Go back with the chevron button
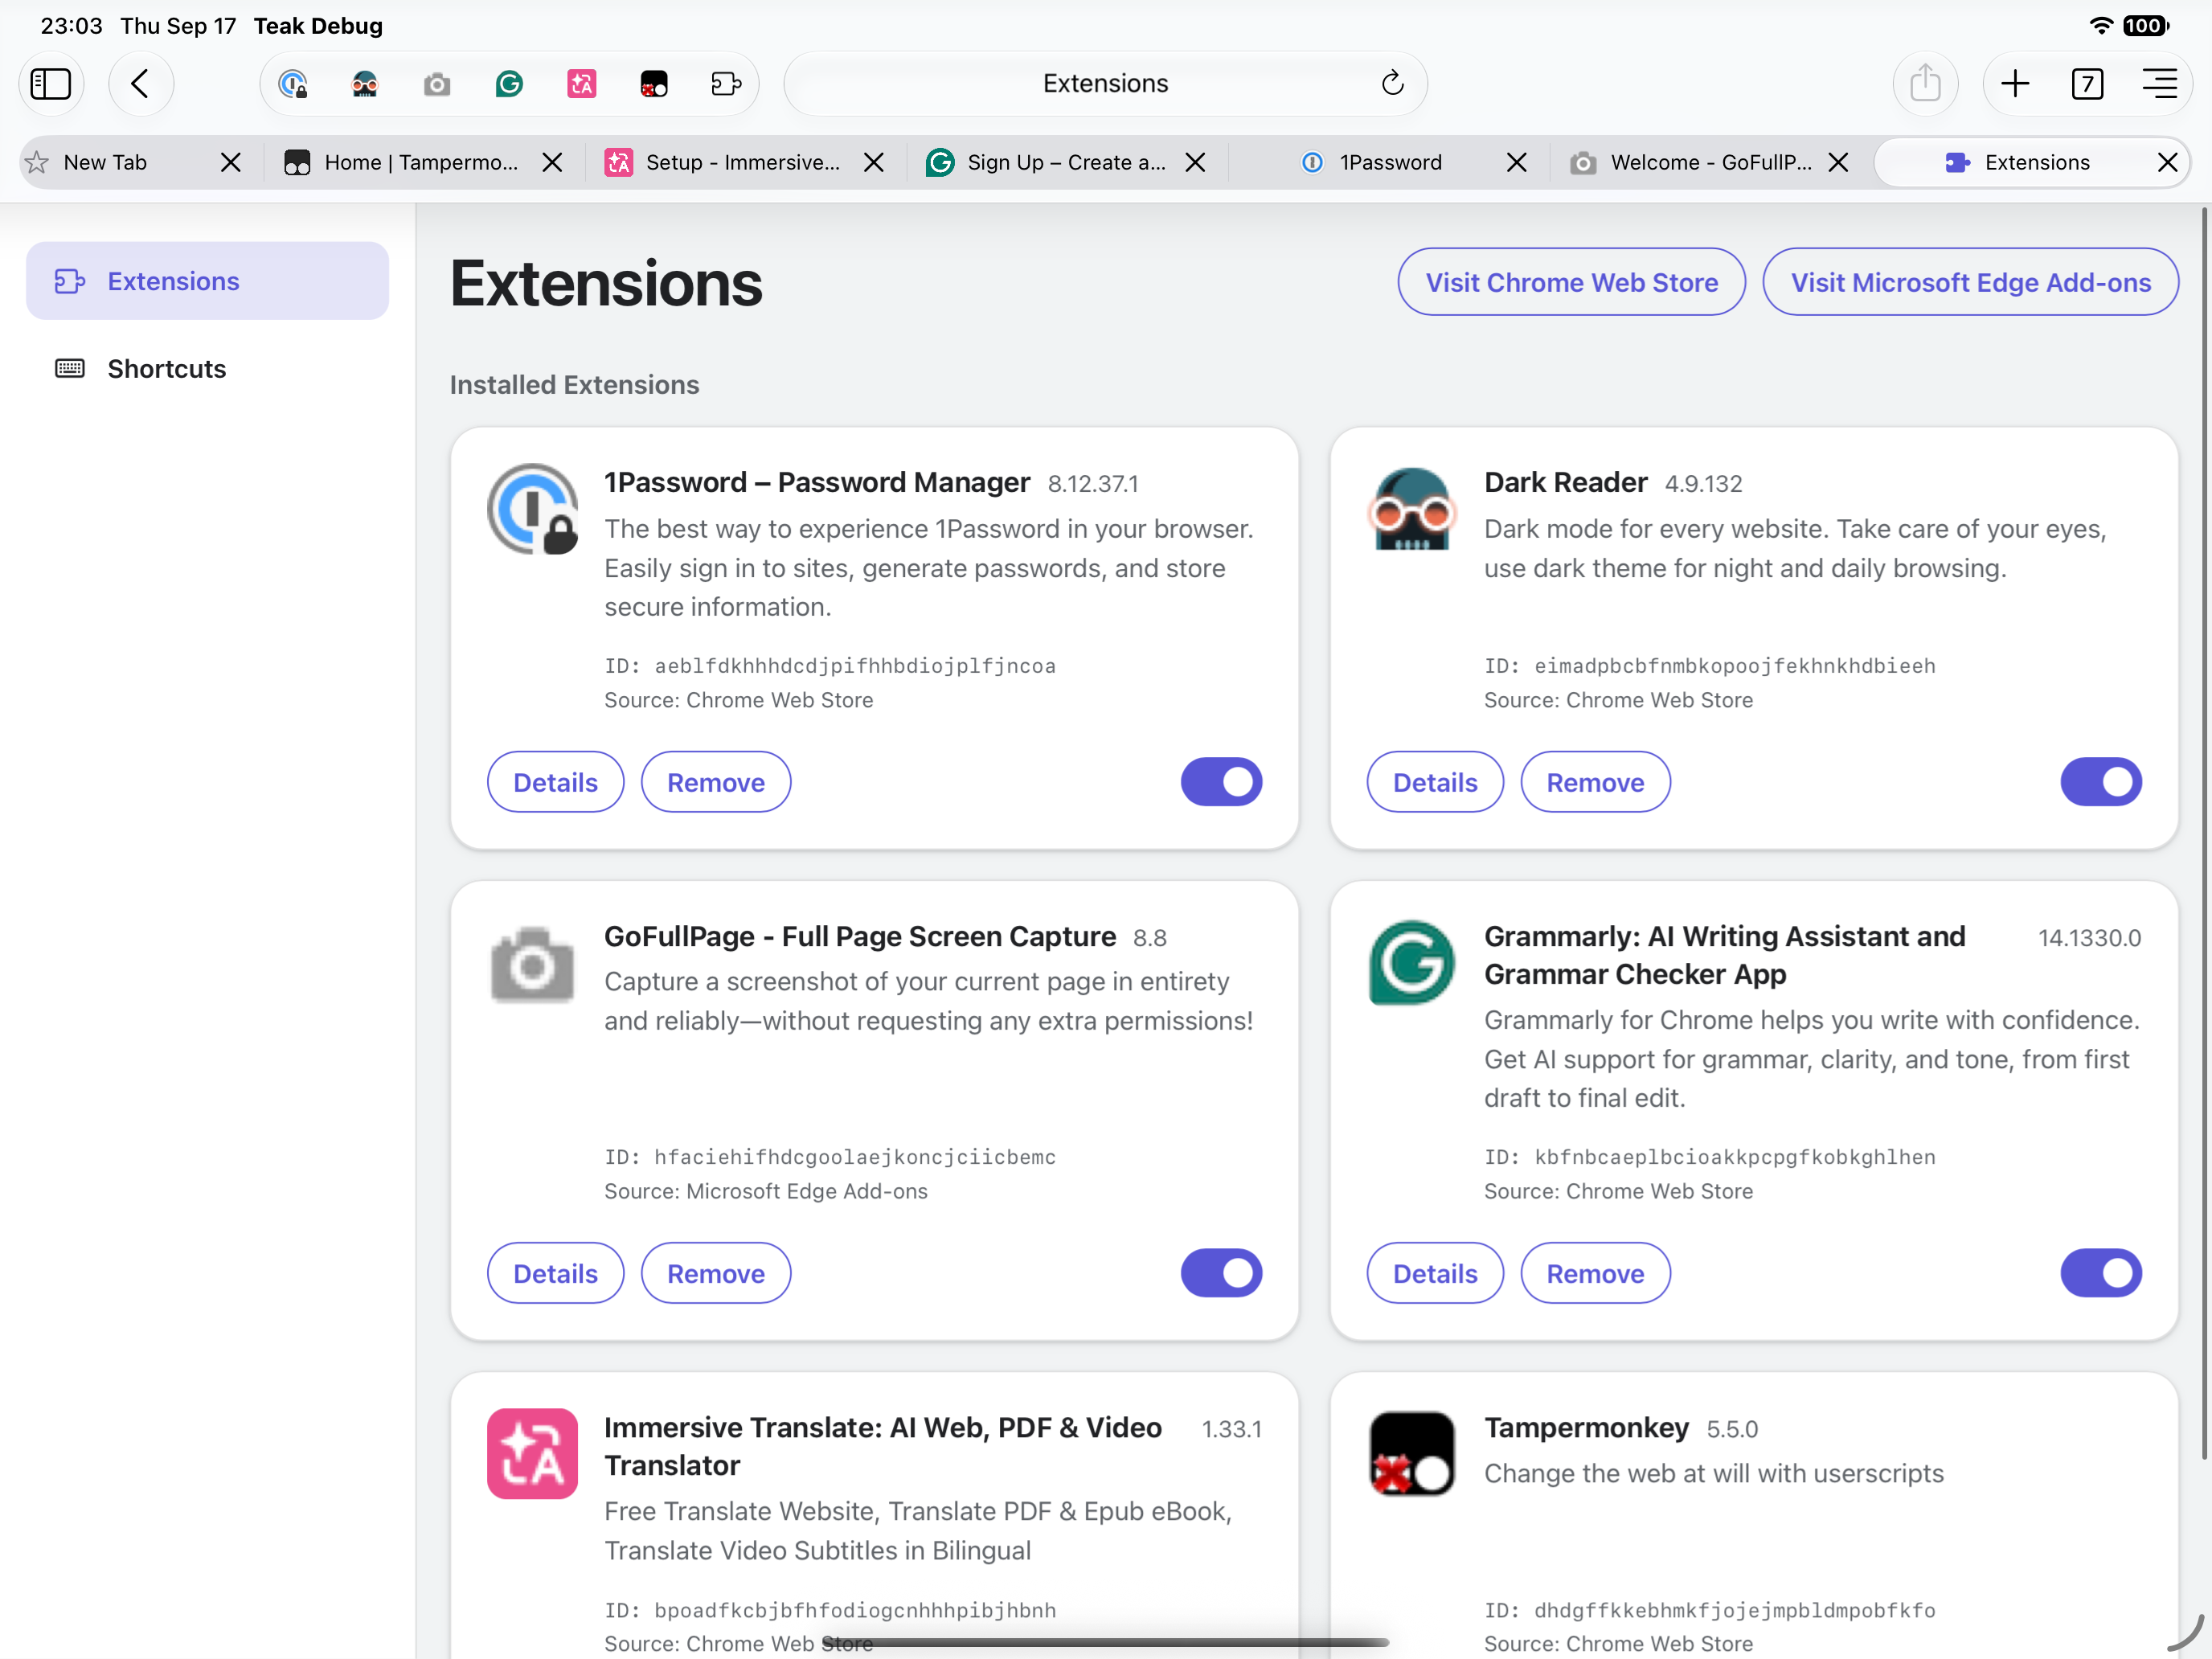Image resolution: width=2212 pixels, height=1659 pixels. pyautogui.click(x=141, y=83)
